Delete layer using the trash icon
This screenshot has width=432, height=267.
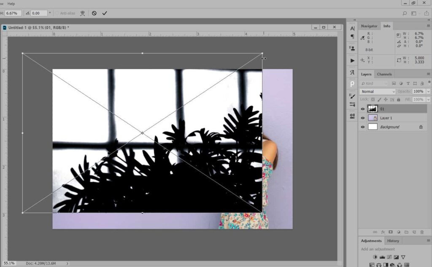click(x=422, y=232)
